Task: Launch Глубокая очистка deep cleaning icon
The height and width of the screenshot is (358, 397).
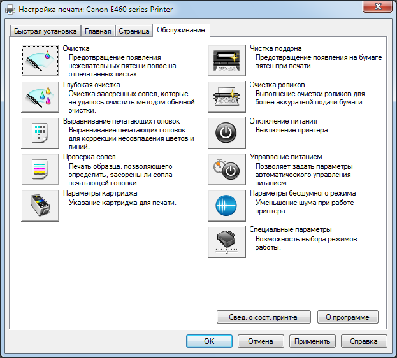Action: point(40,97)
